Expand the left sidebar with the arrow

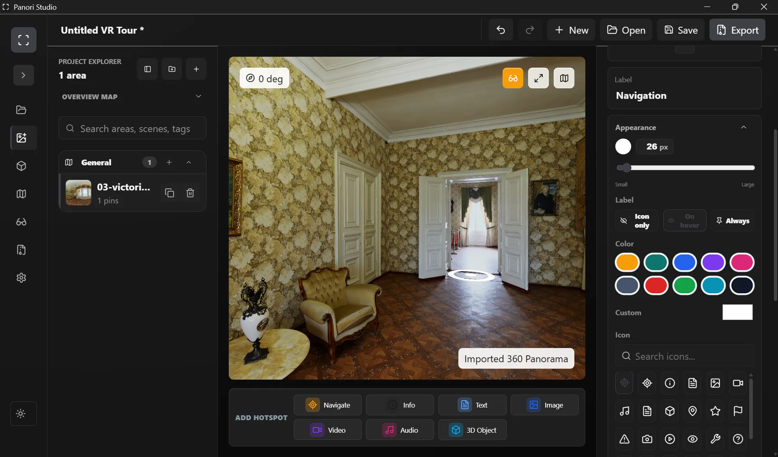click(24, 75)
